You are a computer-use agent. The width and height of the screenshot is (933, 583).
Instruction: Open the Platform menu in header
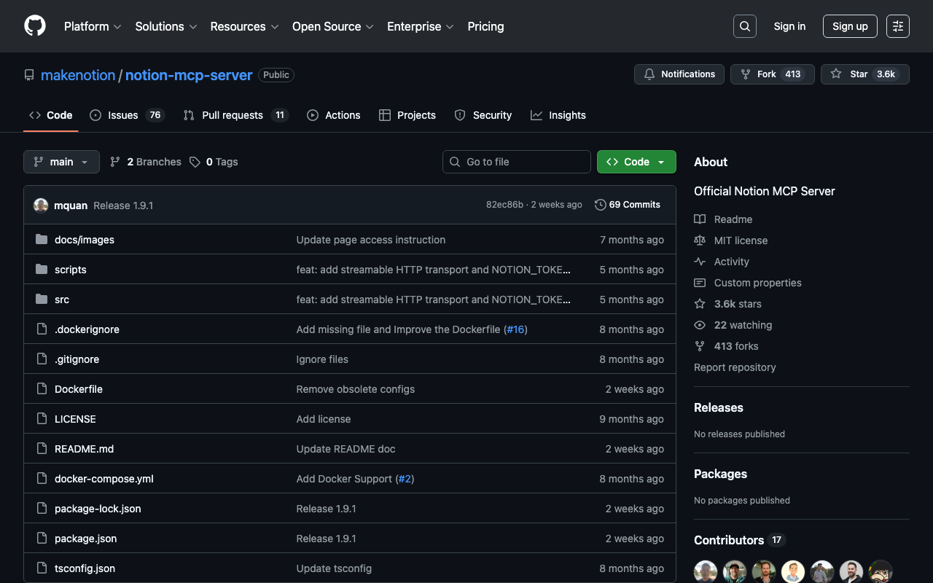(x=93, y=26)
